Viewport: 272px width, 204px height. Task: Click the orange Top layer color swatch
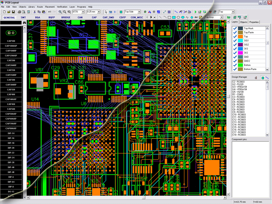[x=240, y=36]
